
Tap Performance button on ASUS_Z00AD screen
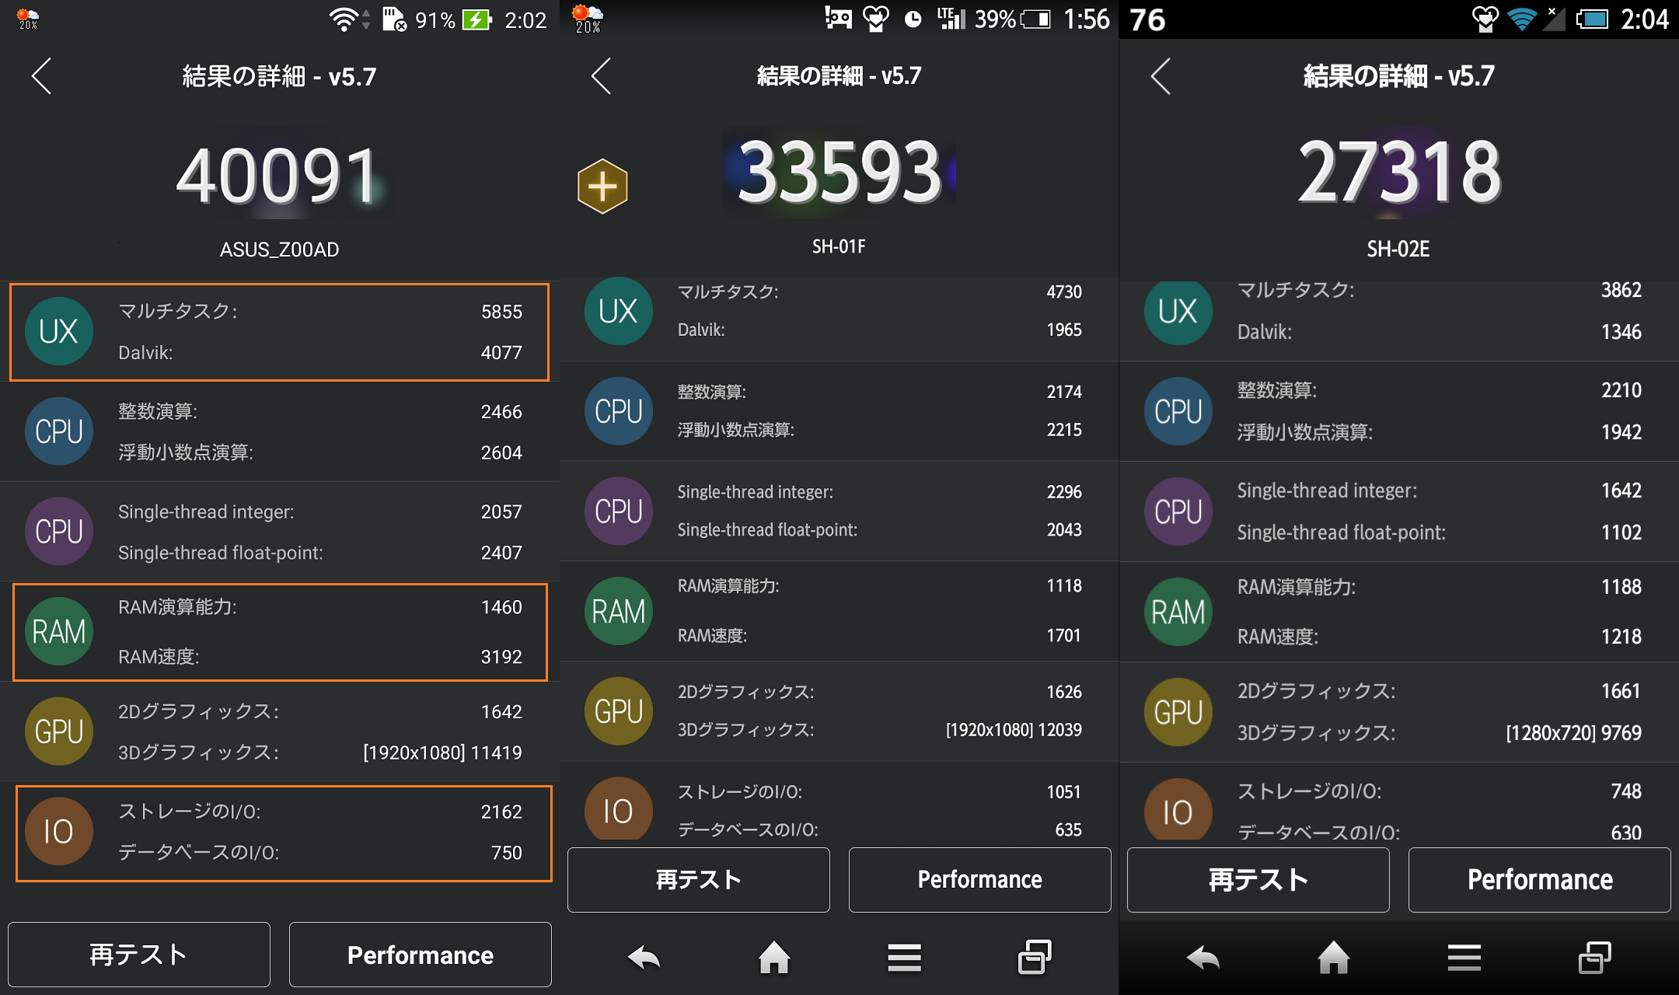(x=421, y=955)
